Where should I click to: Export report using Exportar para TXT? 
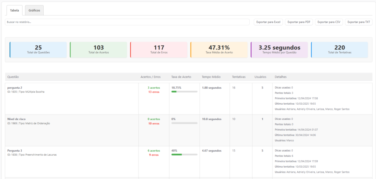point(358,22)
